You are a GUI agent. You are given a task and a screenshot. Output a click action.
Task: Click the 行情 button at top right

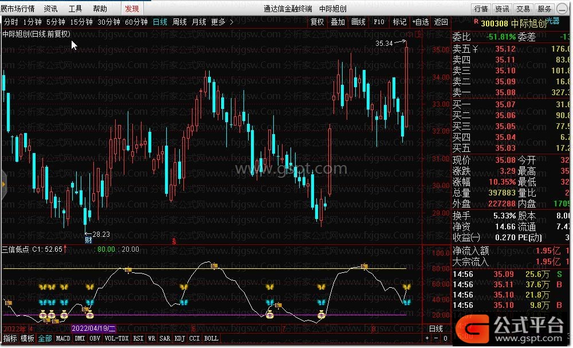481,9
